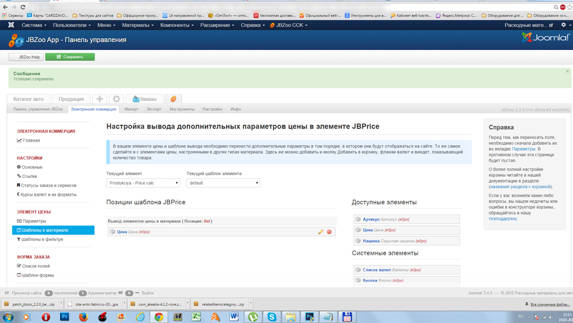Click Выйти logout link in footer
573x323 pixels.
147,293
